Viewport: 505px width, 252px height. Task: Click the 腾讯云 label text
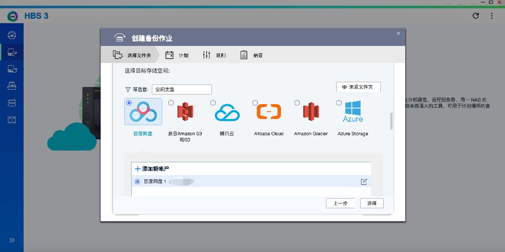pos(227,133)
